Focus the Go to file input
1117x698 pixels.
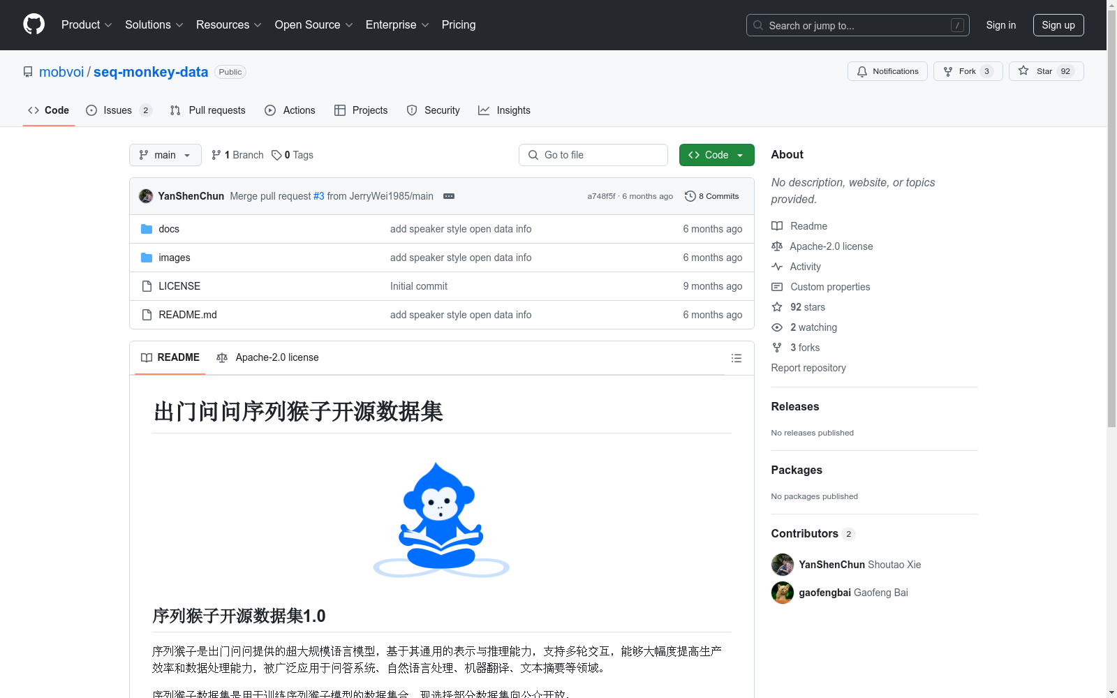click(x=593, y=155)
